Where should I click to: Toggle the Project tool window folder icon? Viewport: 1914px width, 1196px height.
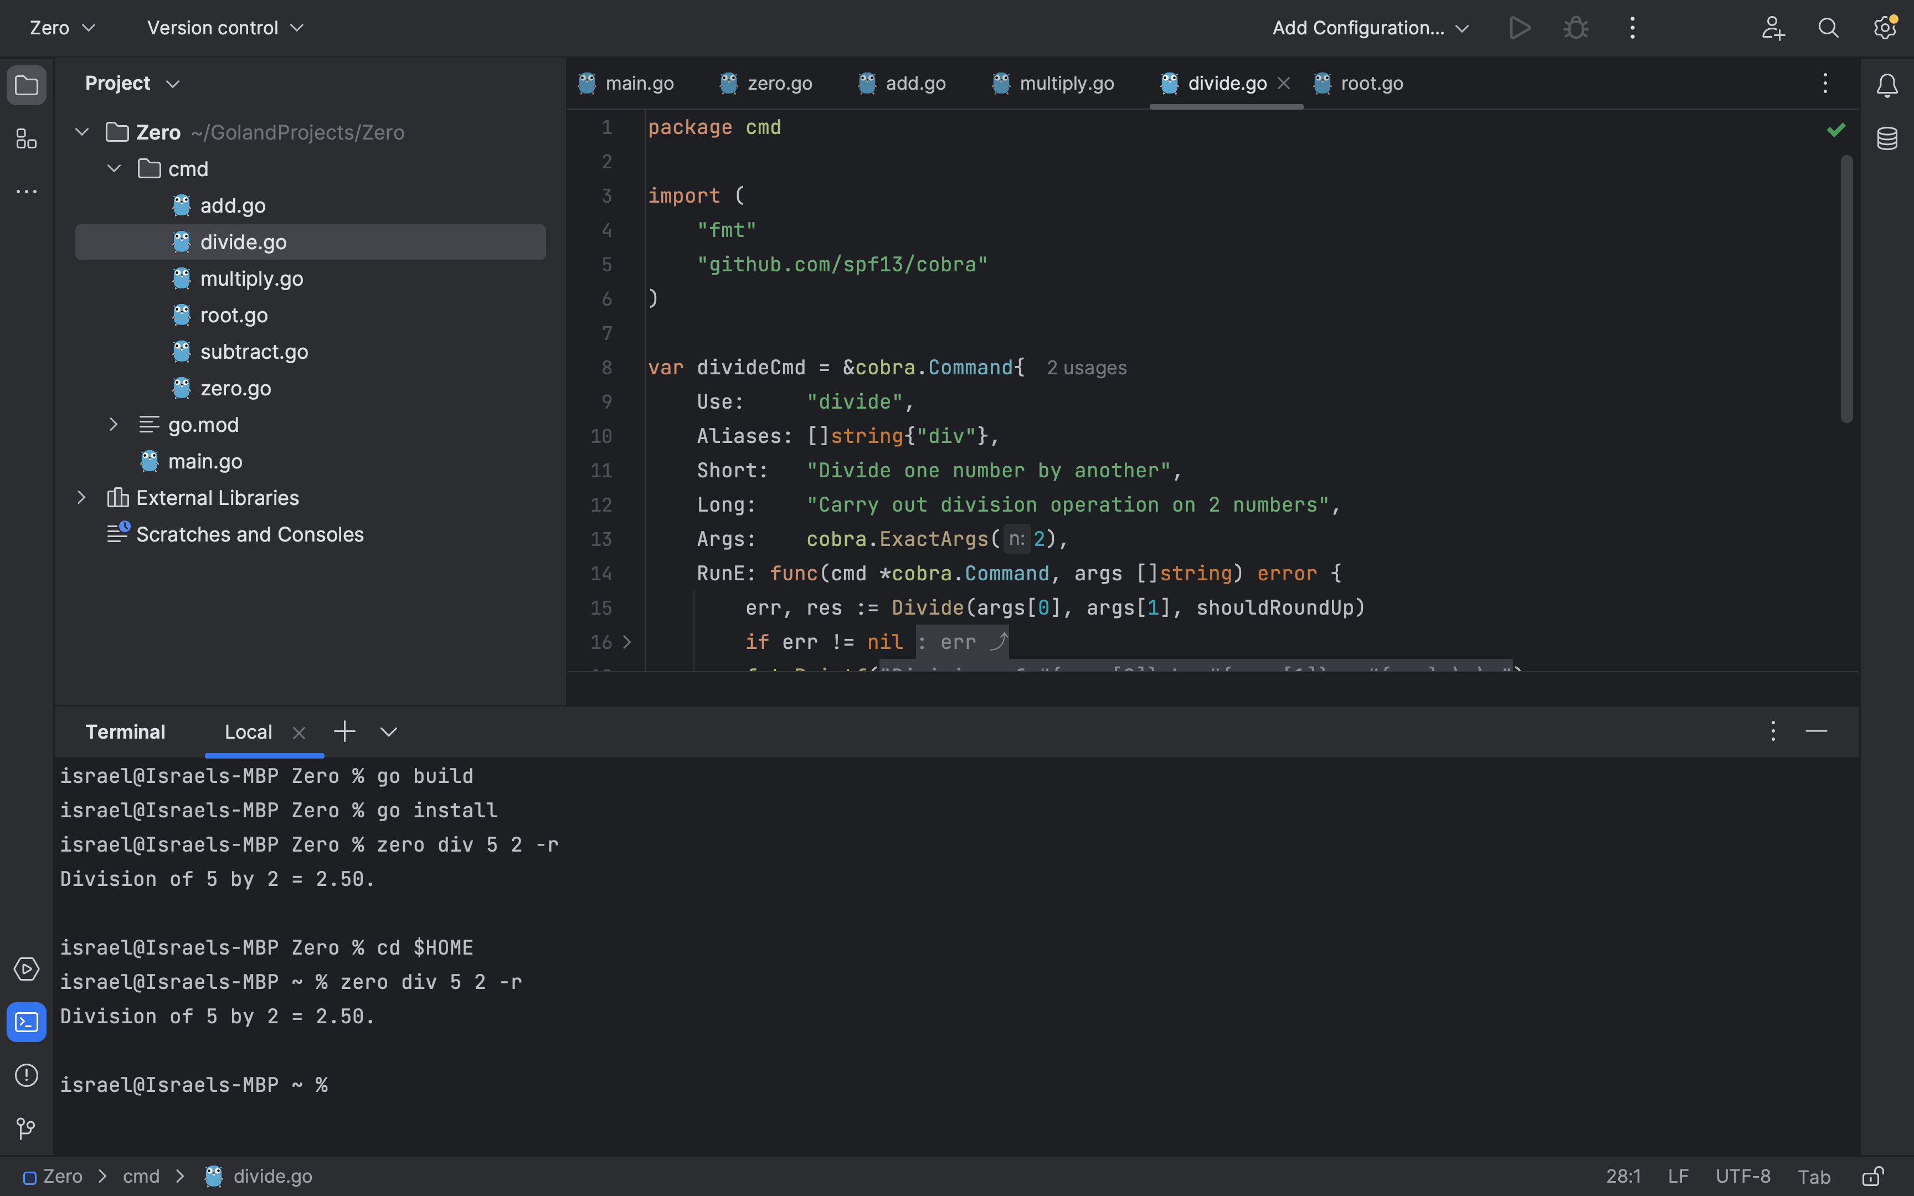26,85
